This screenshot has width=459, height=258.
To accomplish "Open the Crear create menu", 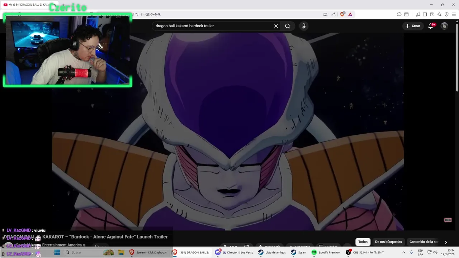I will 413,26.
